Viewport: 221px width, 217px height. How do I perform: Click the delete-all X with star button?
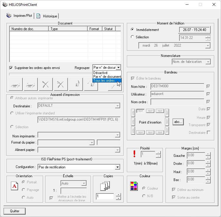point(61,84)
